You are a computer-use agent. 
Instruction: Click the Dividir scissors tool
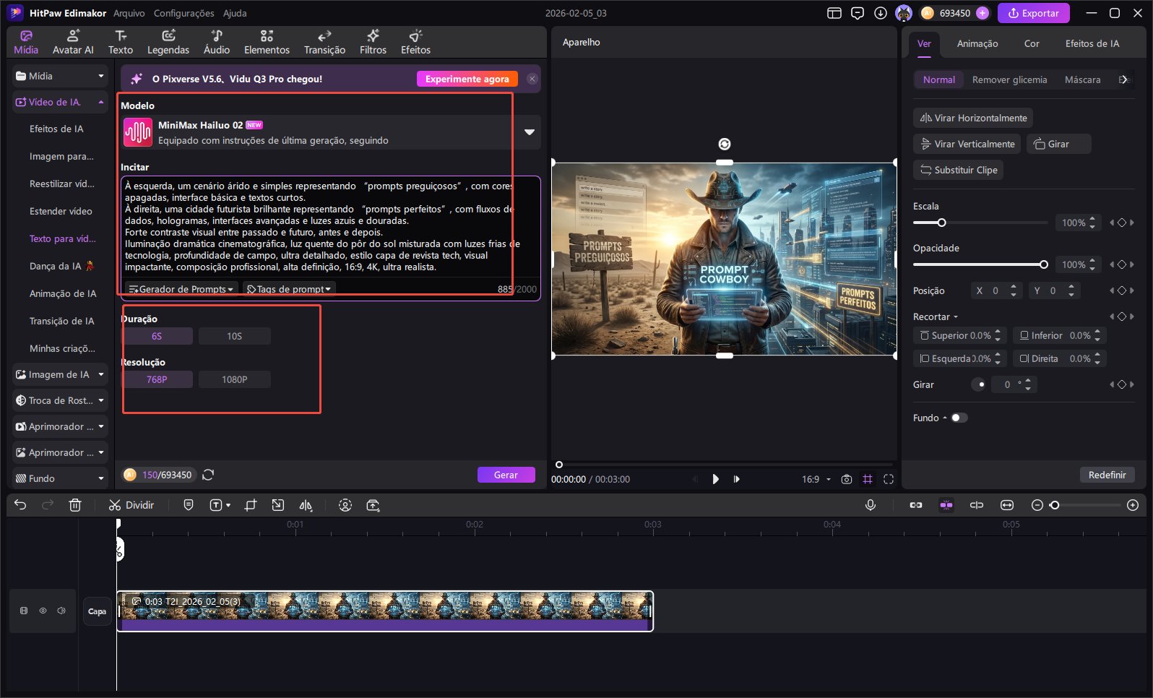pos(131,505)
